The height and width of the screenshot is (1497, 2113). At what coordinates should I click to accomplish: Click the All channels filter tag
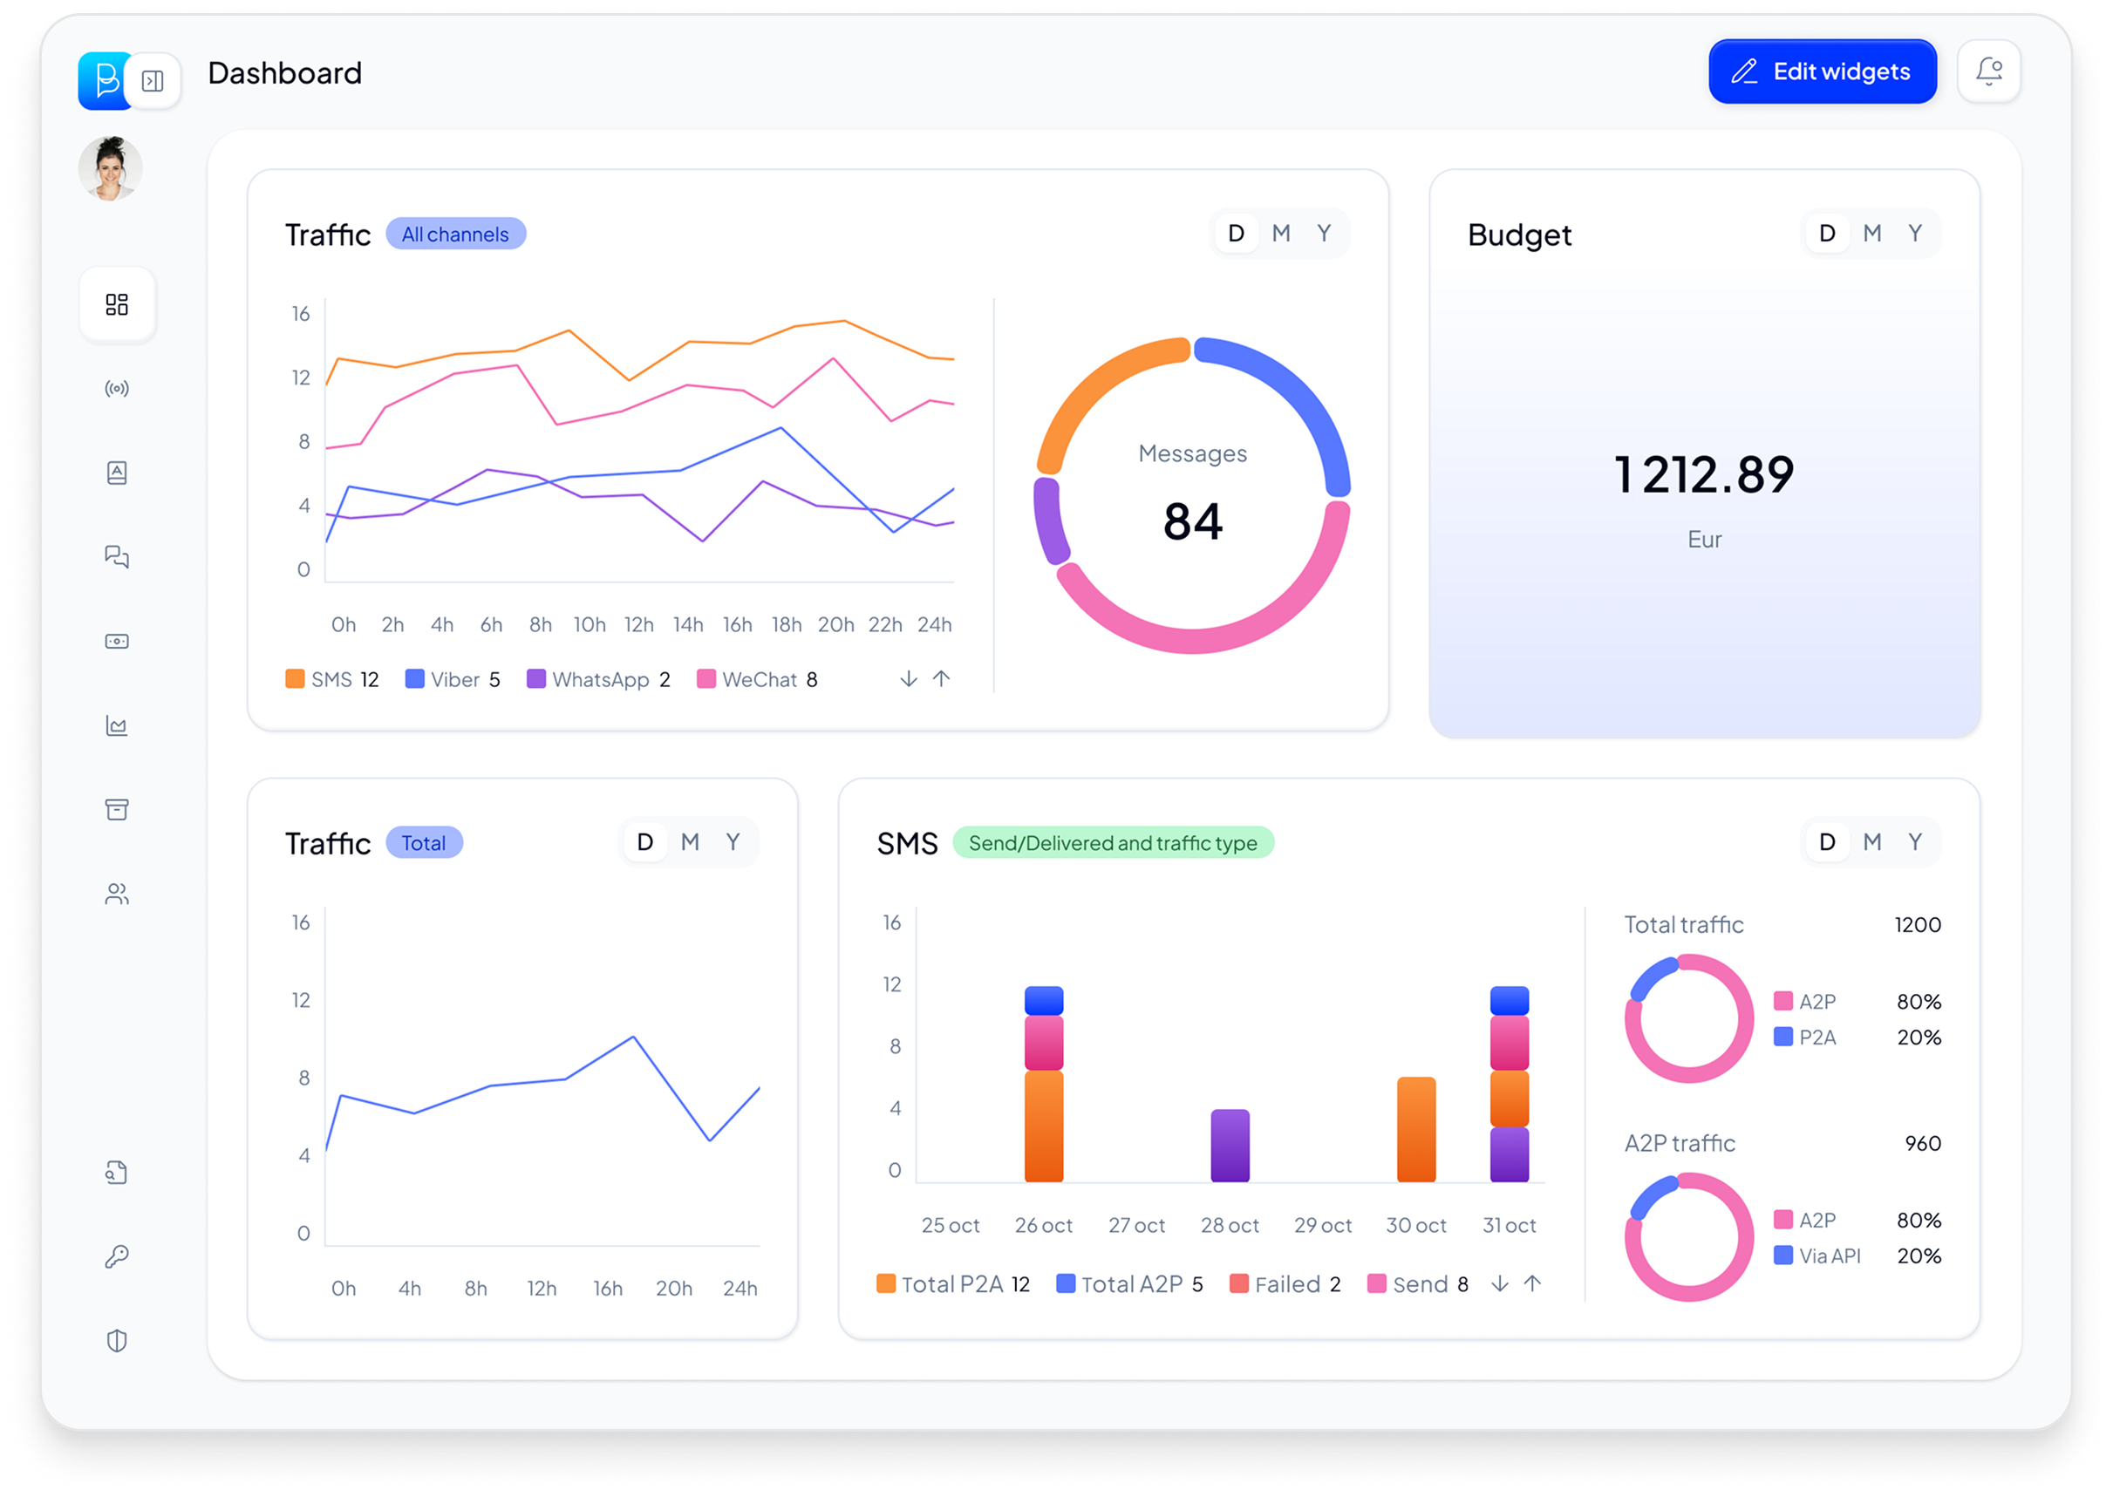point(455,235)
